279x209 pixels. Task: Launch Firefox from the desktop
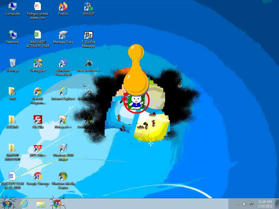pyautogui.click(x=63, y=9)
